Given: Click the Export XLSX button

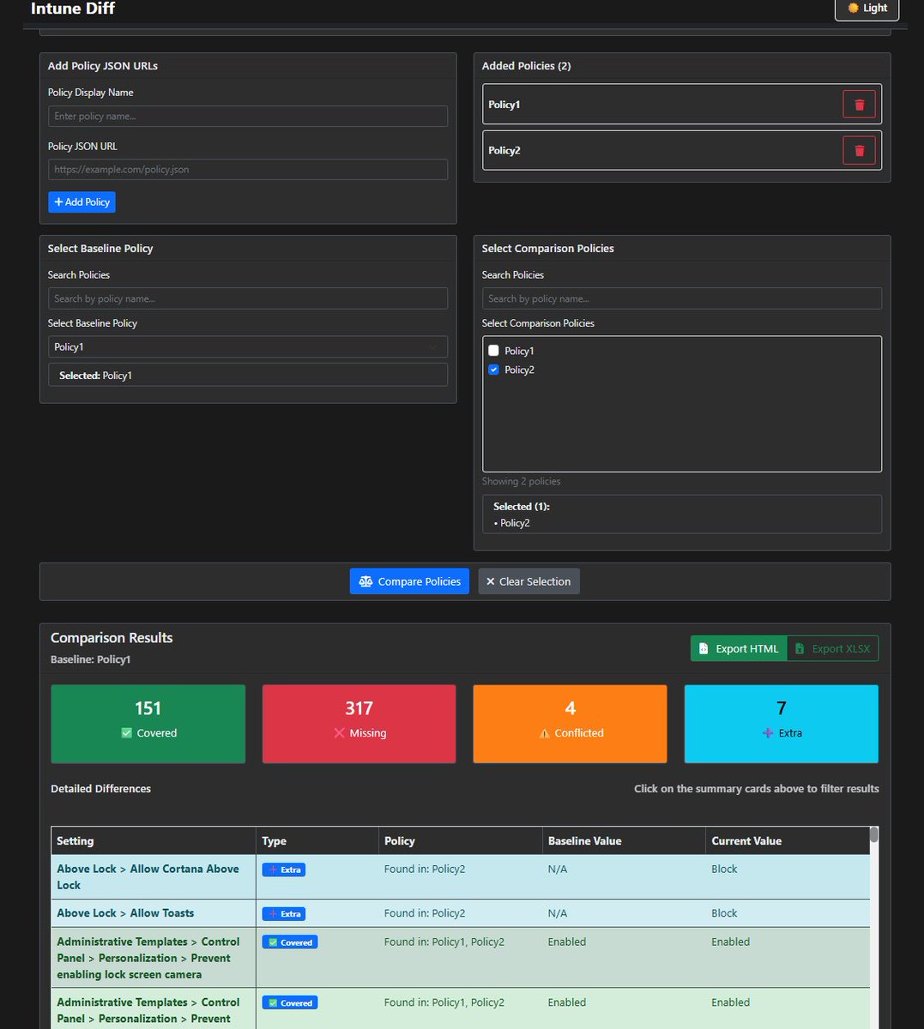Looking at the screenshot, I should [832, 648].
